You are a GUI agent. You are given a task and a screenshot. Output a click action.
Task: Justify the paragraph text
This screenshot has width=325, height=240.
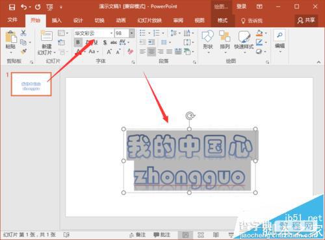click(x=169, y=52)
